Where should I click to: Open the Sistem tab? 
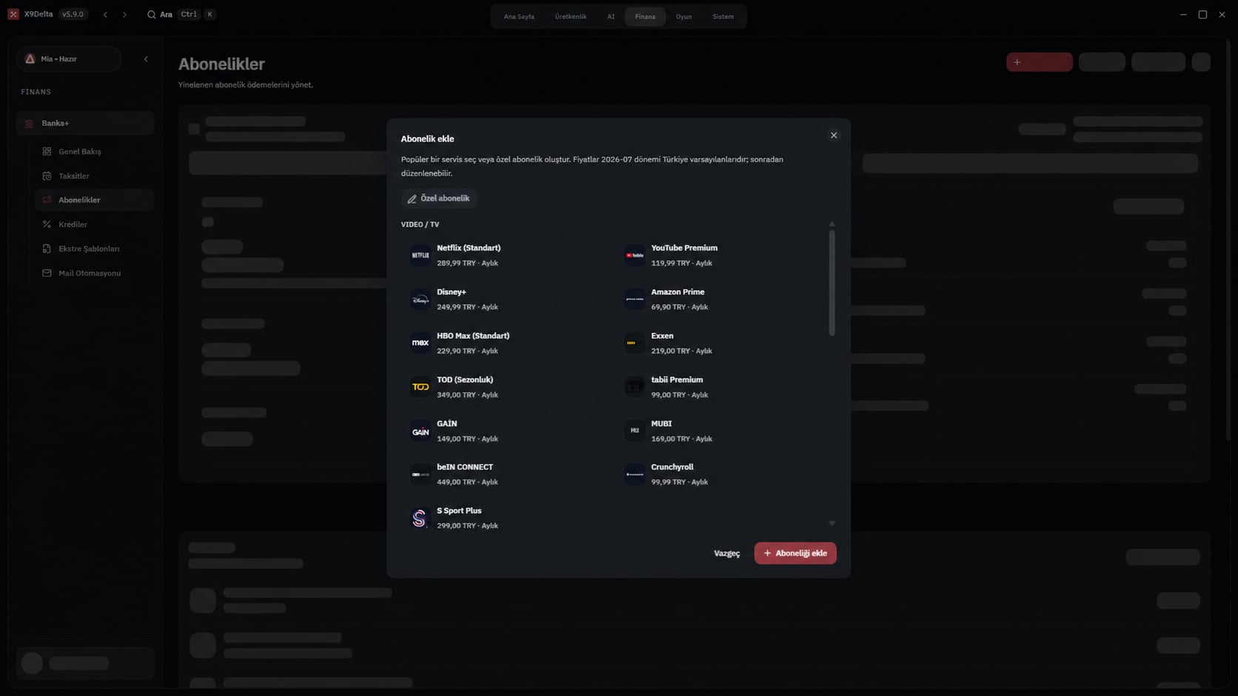click(x=723, y=16)
